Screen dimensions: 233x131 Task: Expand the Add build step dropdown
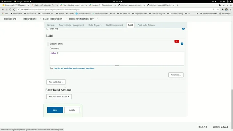(56, 82)
